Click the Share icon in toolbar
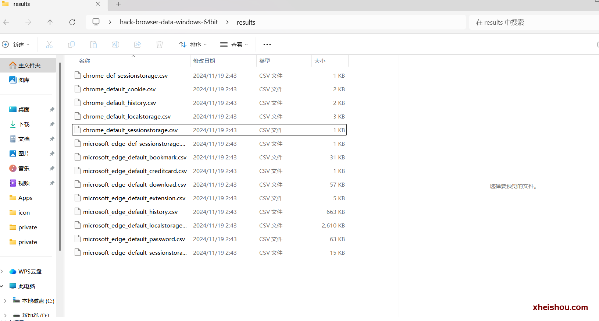The image size is (599, 321). 138,45
